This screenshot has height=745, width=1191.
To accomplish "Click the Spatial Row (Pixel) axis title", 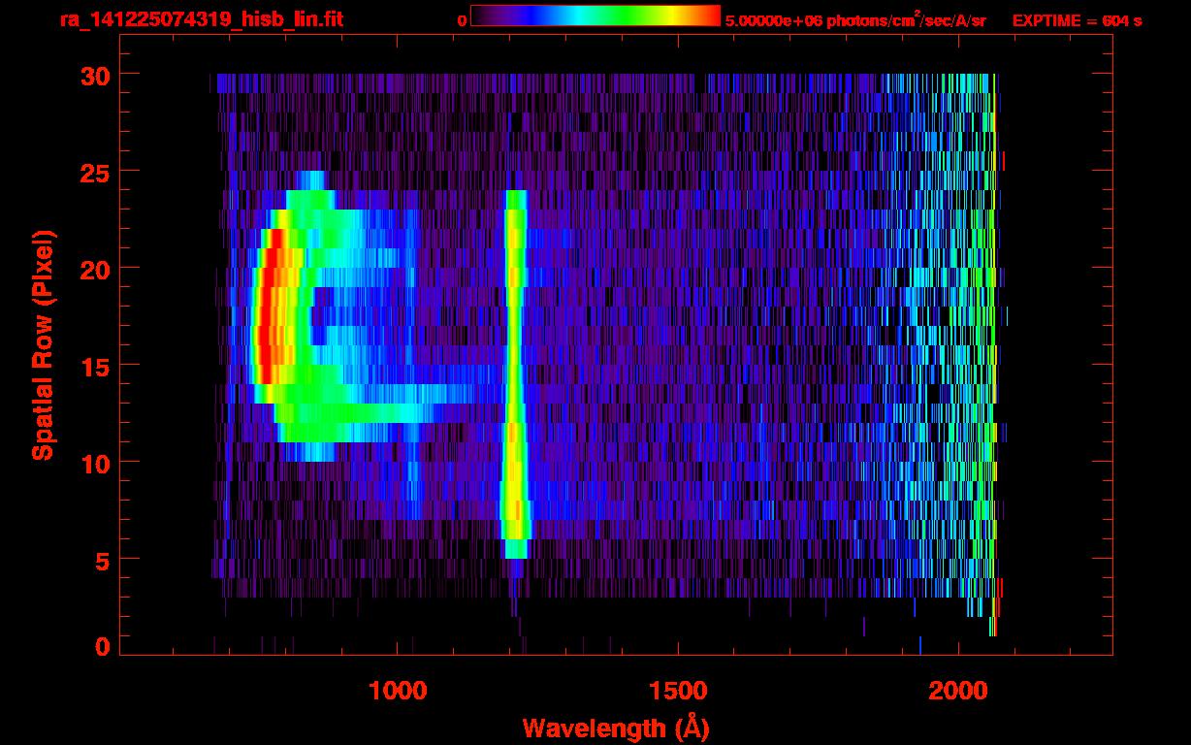I will (x=43, y=345).
